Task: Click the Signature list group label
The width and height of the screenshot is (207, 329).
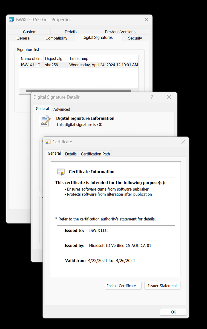Action: click(28, 50)
